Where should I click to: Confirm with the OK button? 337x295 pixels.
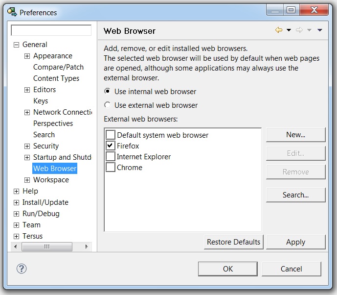228,269
